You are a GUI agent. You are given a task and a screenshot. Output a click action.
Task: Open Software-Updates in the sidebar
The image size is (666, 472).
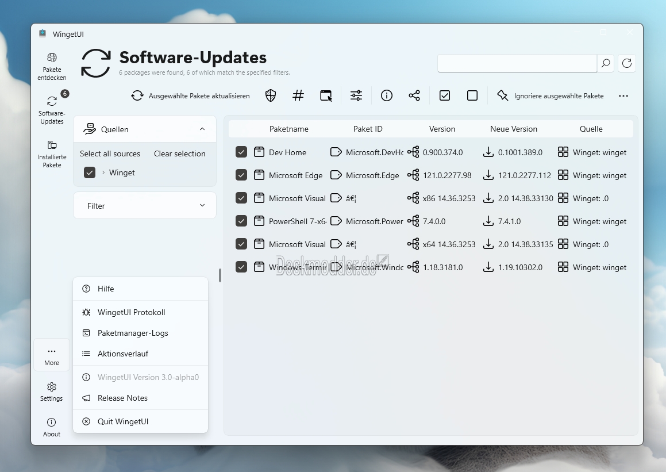(52, 110)
